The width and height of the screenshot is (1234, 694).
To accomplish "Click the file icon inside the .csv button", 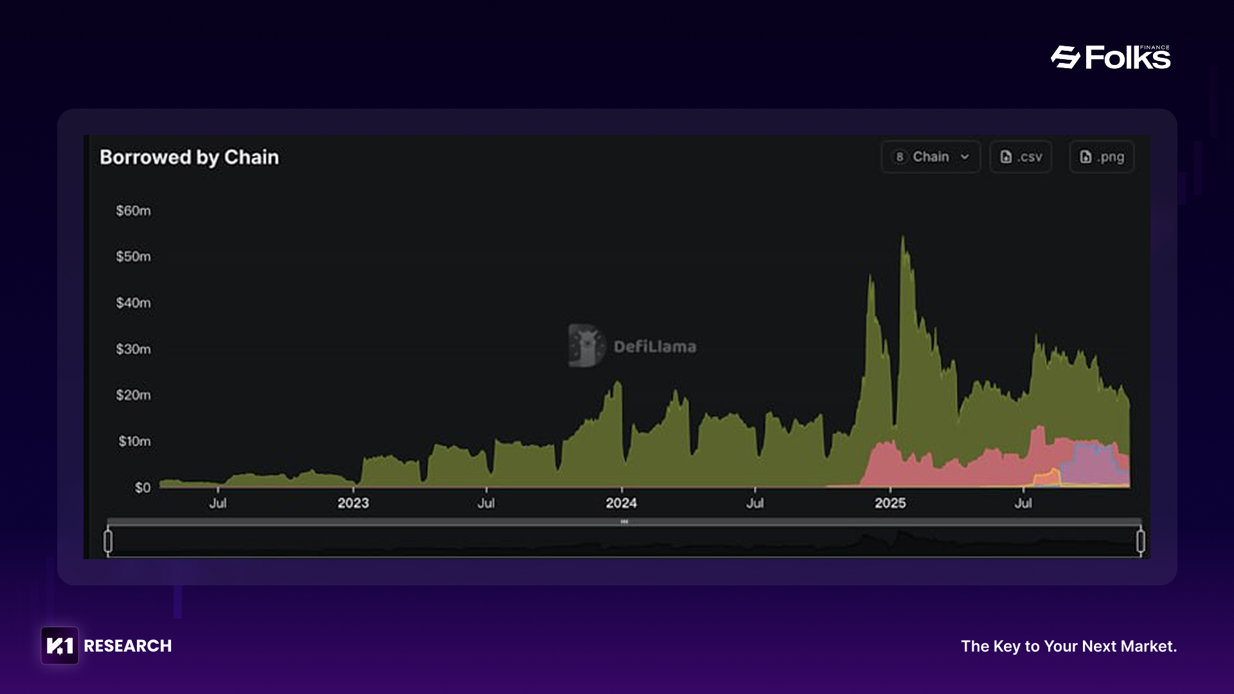I will (1006, 157).
